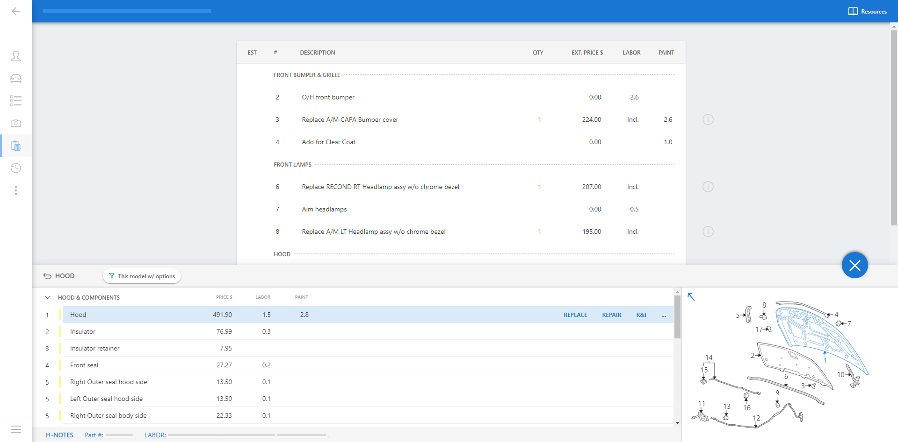Open the history clock sidebar icon
Screen dimensions: 898x442
(x=16, y=168)
